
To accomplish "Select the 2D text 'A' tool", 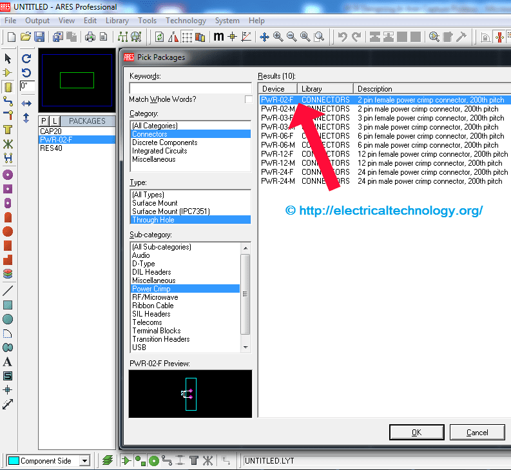I will click(8, 362).
